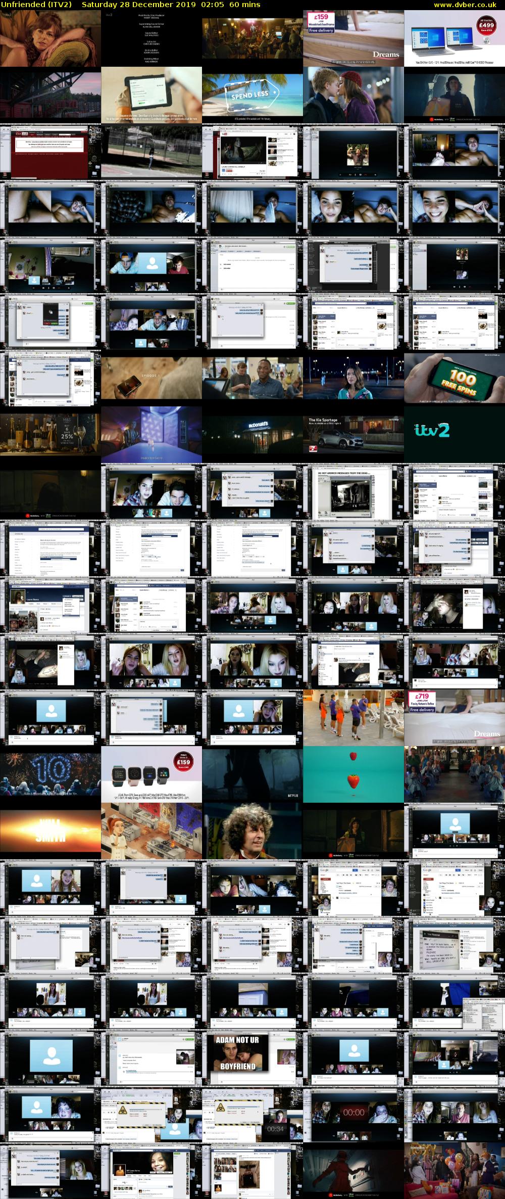Open the M&S wine 25% advert thumbnail
The image size is (505, 1199).
coord(50,435)
